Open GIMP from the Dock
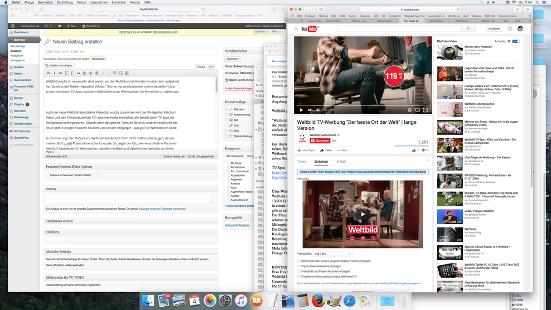Image resolution: width=551 pixels, height=310 pixels. pos(333,301)
